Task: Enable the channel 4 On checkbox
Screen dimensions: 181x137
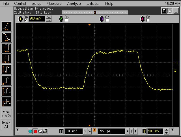Action: (148, 20)
